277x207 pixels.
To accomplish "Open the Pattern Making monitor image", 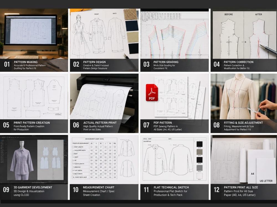I will 34,34.
